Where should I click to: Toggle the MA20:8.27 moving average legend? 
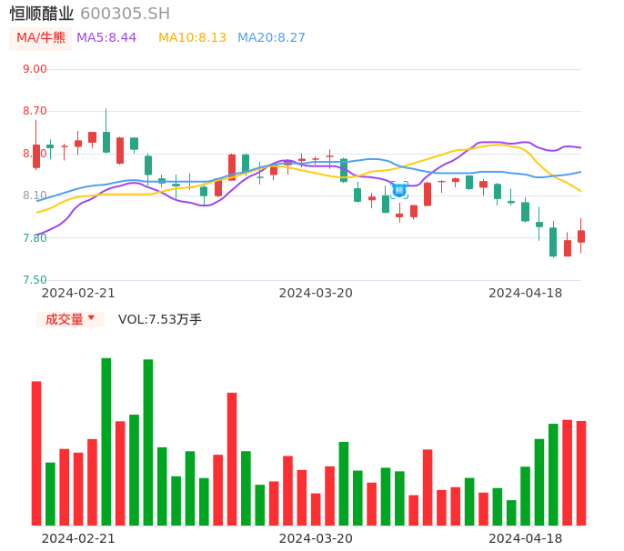pos(271,38)
